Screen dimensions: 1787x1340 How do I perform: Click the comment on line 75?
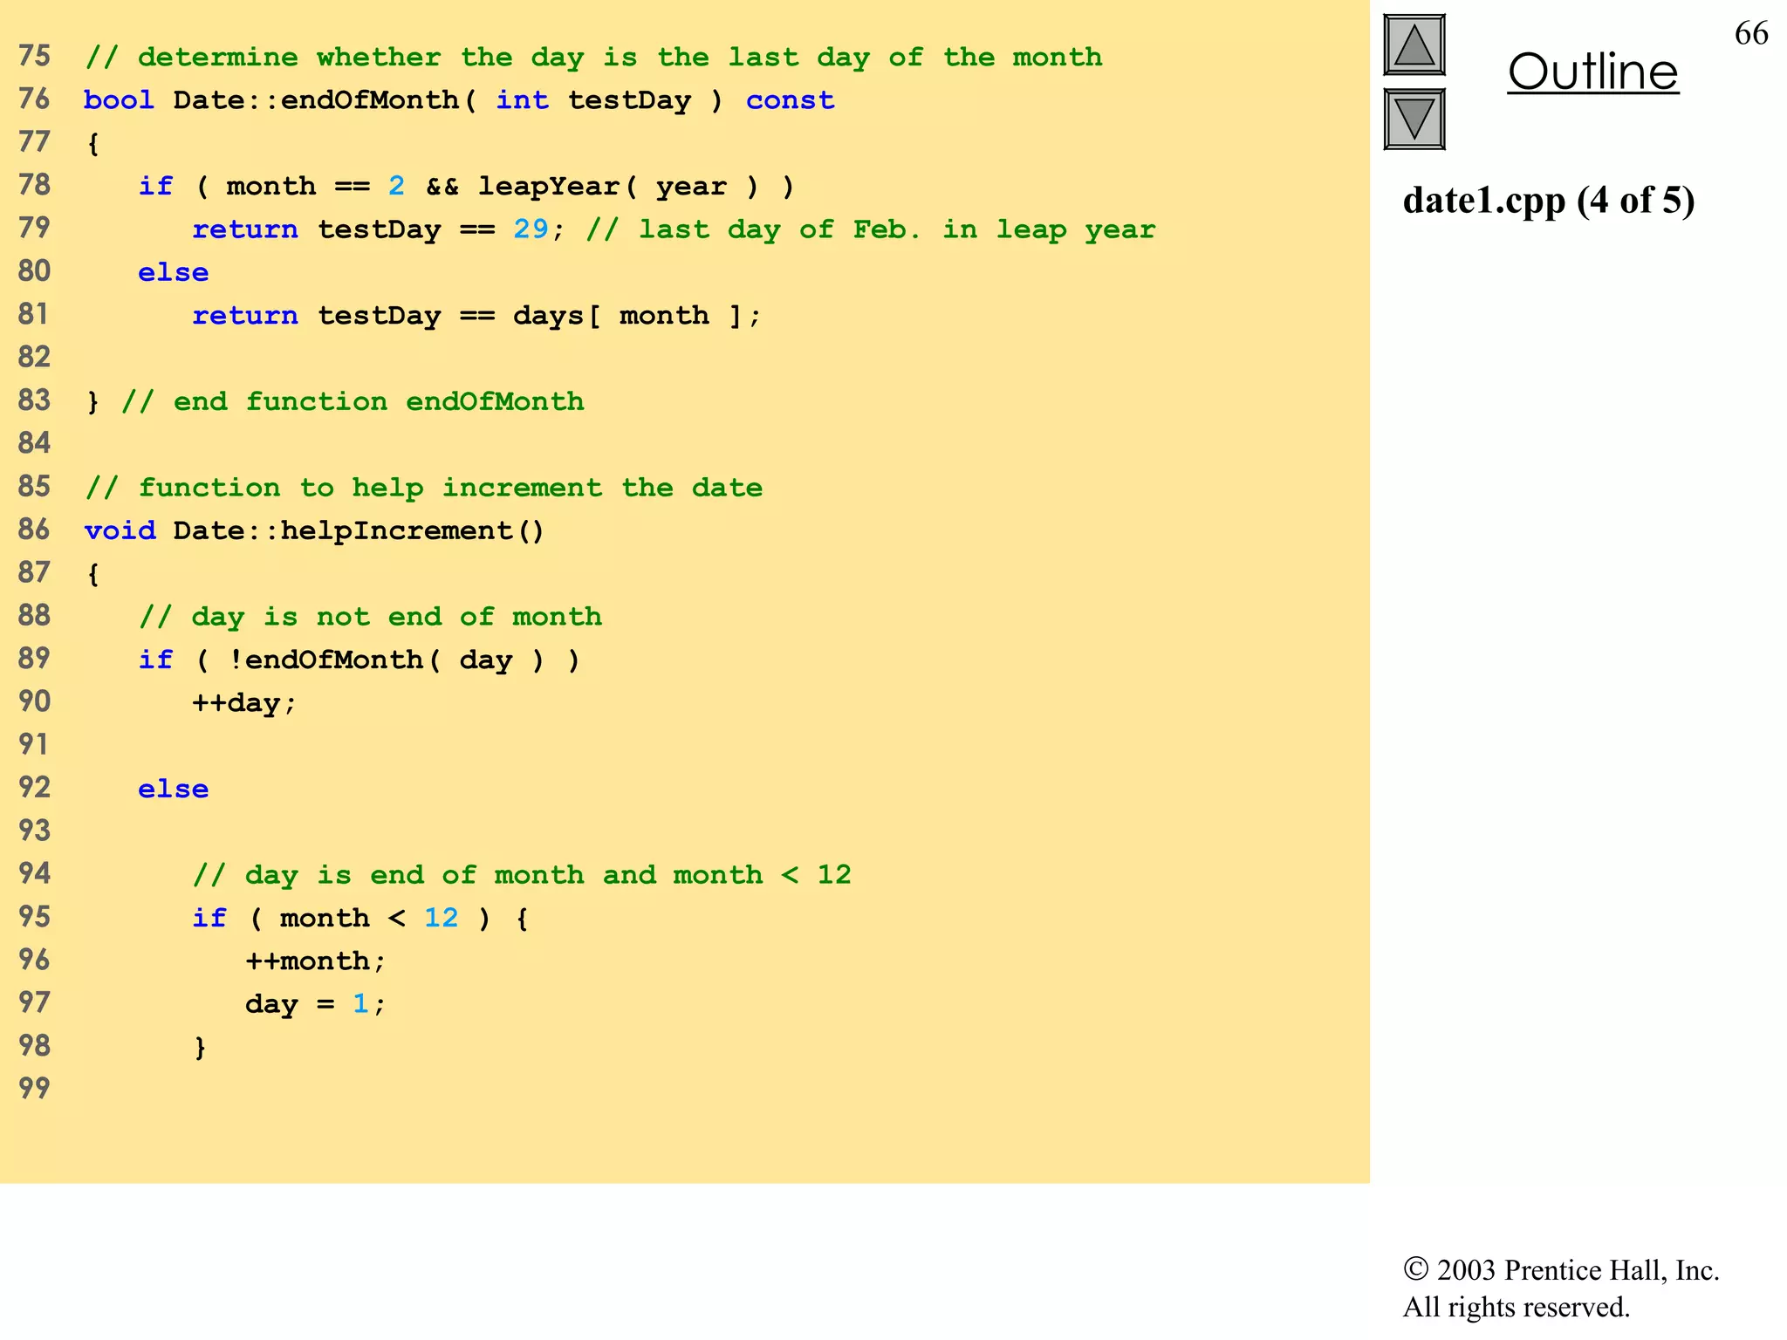coord(593,58)
